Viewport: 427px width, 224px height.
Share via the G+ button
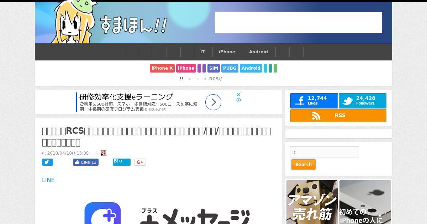[x=140, y=162]
